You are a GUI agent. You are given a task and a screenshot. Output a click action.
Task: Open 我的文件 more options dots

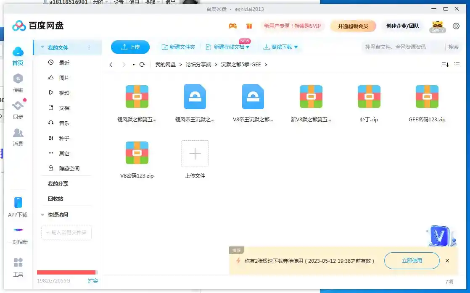coord(89,47)
